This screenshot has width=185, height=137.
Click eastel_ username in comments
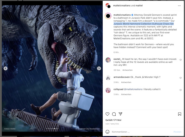pyautogui.click(x=117, y=59)
